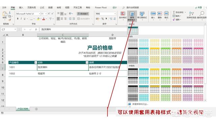216x121 pixels.
Task: Toggle Middle Align vertical alignment
Action: (x=62, y=13)
